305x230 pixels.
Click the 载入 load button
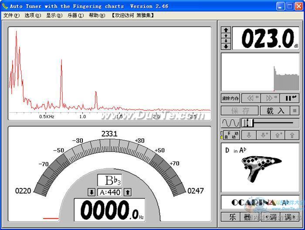pyautogui.click(x=275, y=111)
